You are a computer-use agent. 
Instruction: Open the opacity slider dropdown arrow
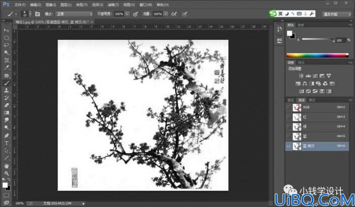click(x=127, y=14)
